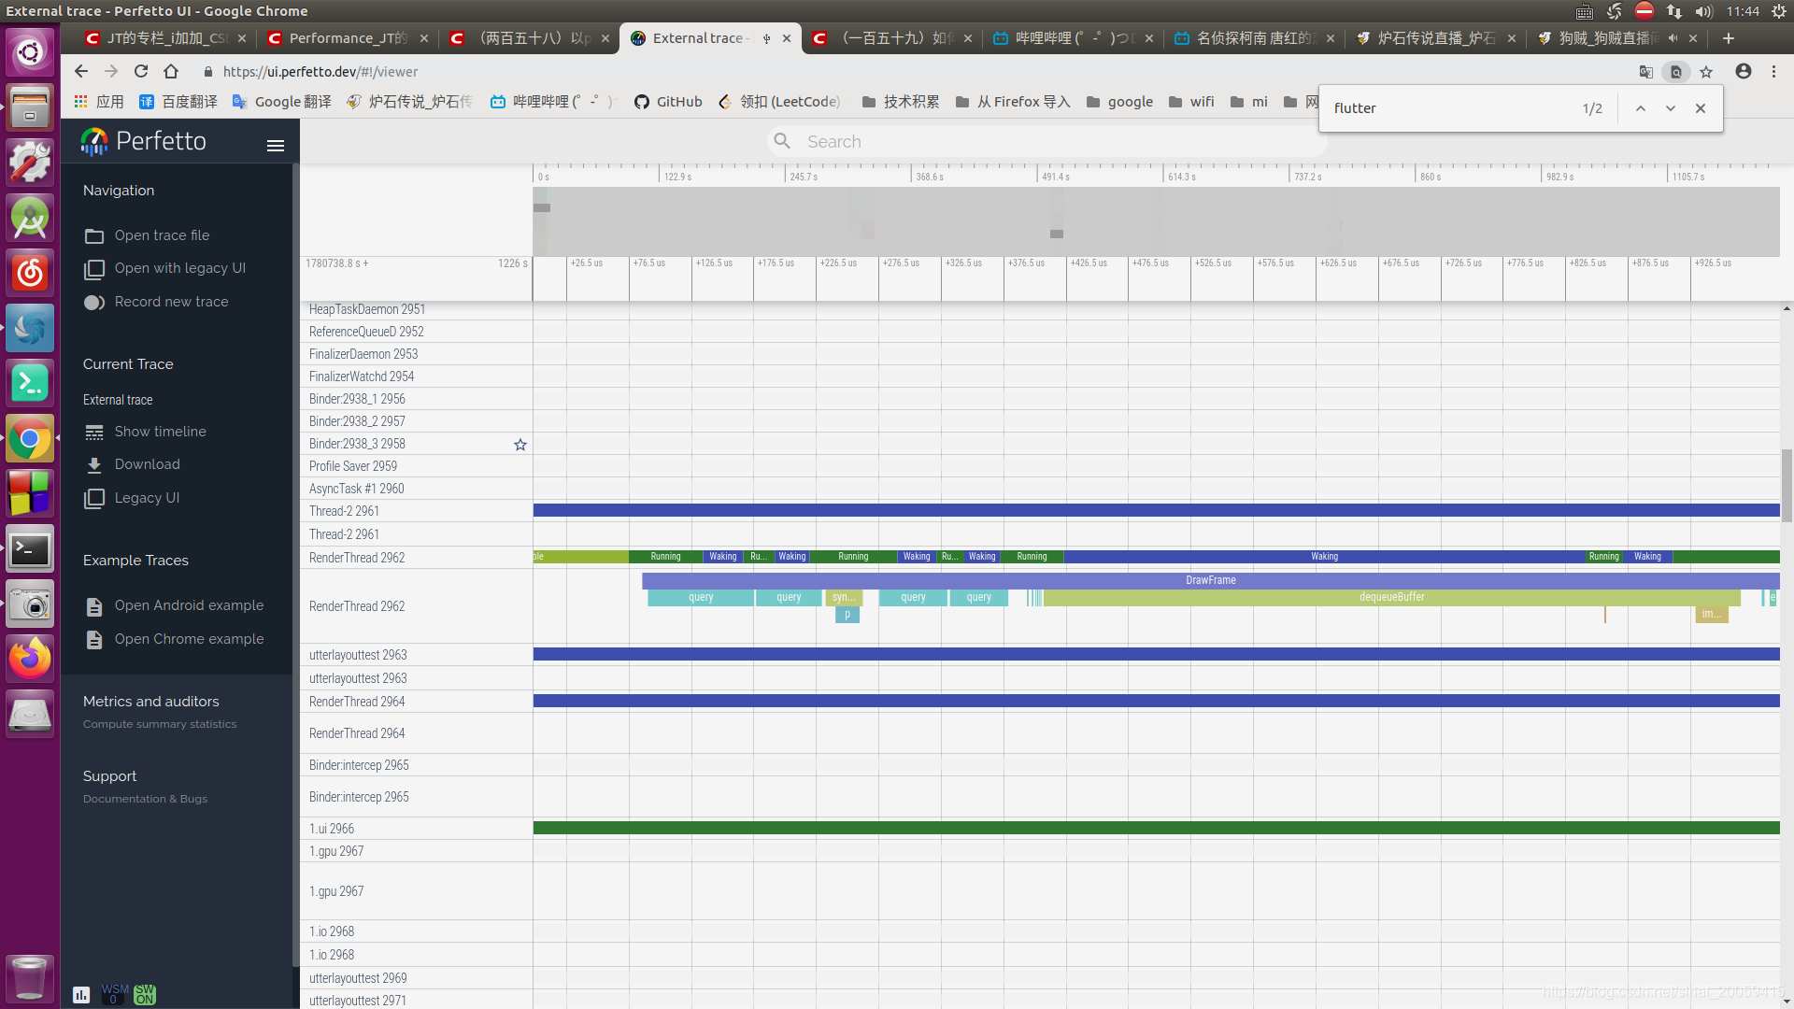Click the Open trace file folder icon
1794x1009 pixels.
[x=94, y=236]
